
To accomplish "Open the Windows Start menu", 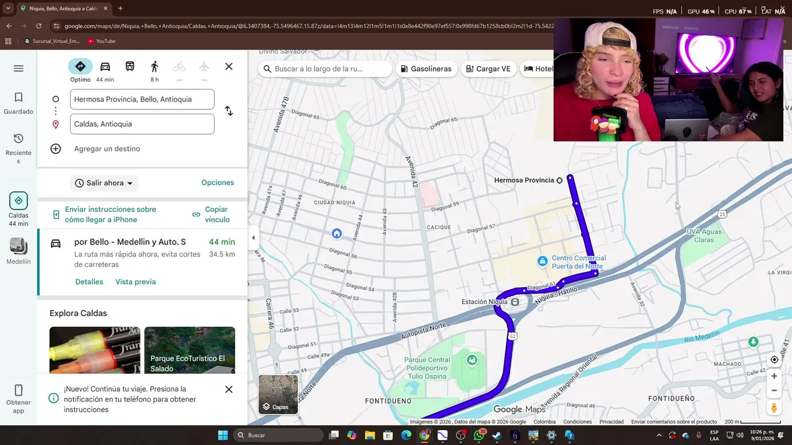I will pos(223,435).
